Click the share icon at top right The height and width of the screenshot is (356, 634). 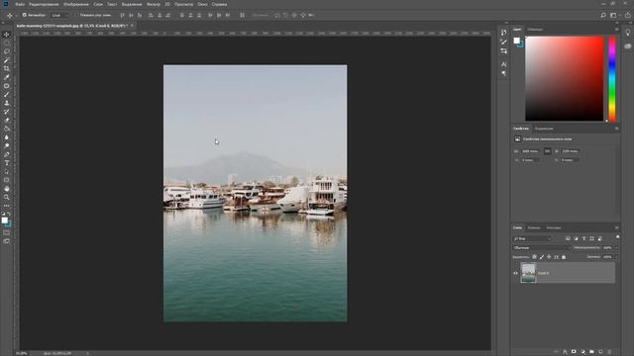pos(627,16)
